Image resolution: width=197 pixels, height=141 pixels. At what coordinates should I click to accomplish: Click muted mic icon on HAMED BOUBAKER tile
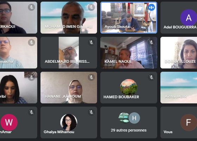click(151, 77)
